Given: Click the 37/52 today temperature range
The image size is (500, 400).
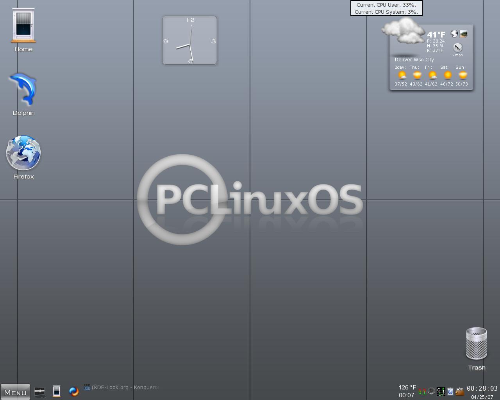Looking at the screenshot, I should (x=401, y=84).
